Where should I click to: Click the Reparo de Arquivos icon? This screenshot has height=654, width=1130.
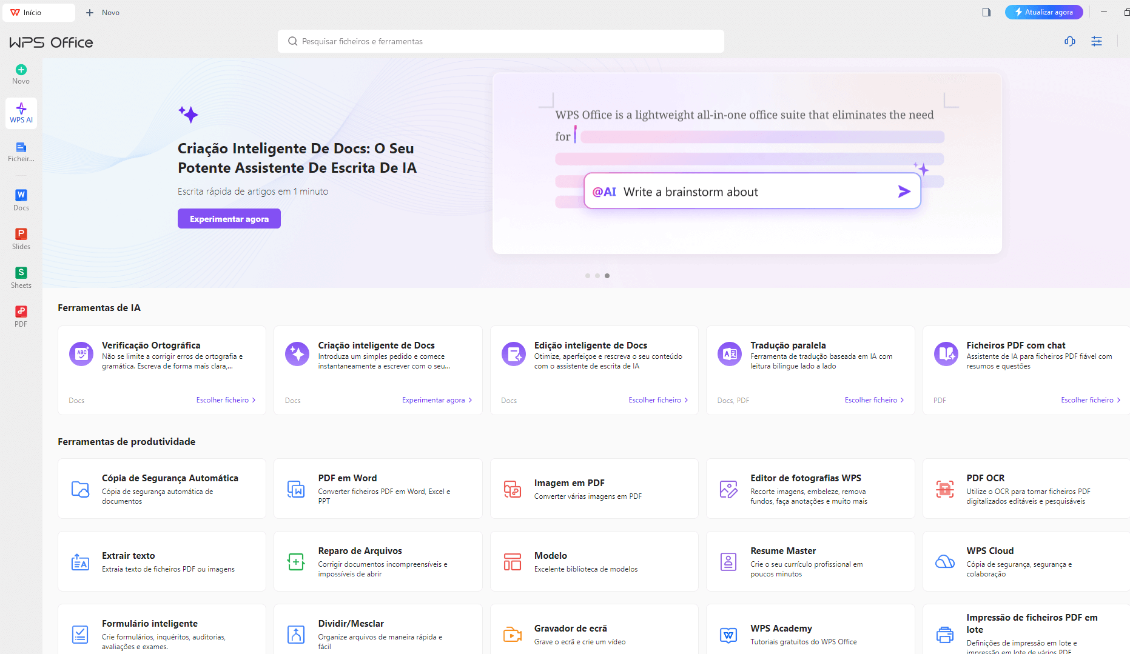tap(296, 562)
